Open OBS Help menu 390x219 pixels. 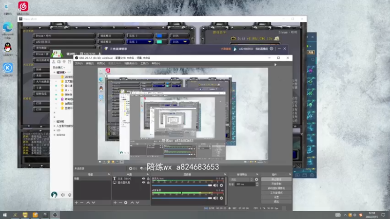pos(156,64)
